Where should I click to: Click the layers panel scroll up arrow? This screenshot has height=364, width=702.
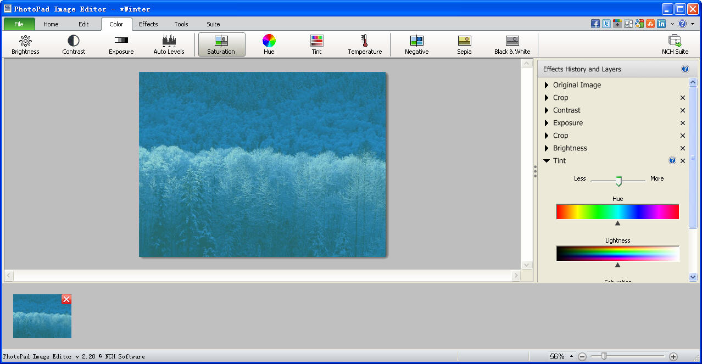[693, 82]
